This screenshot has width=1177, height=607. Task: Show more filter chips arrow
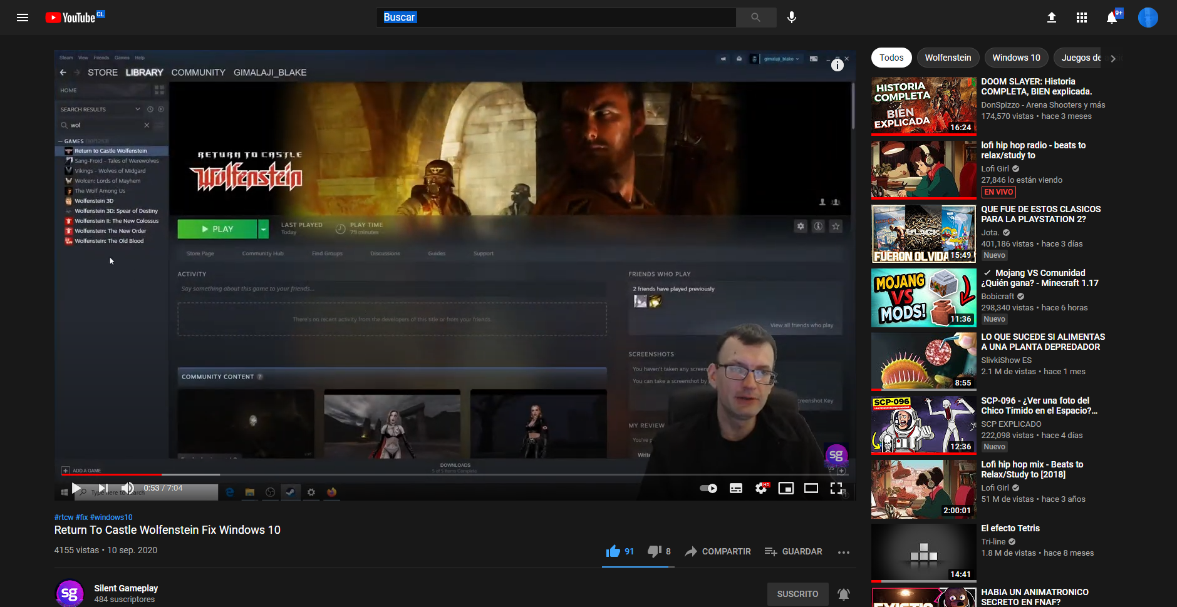point(1113,58)
